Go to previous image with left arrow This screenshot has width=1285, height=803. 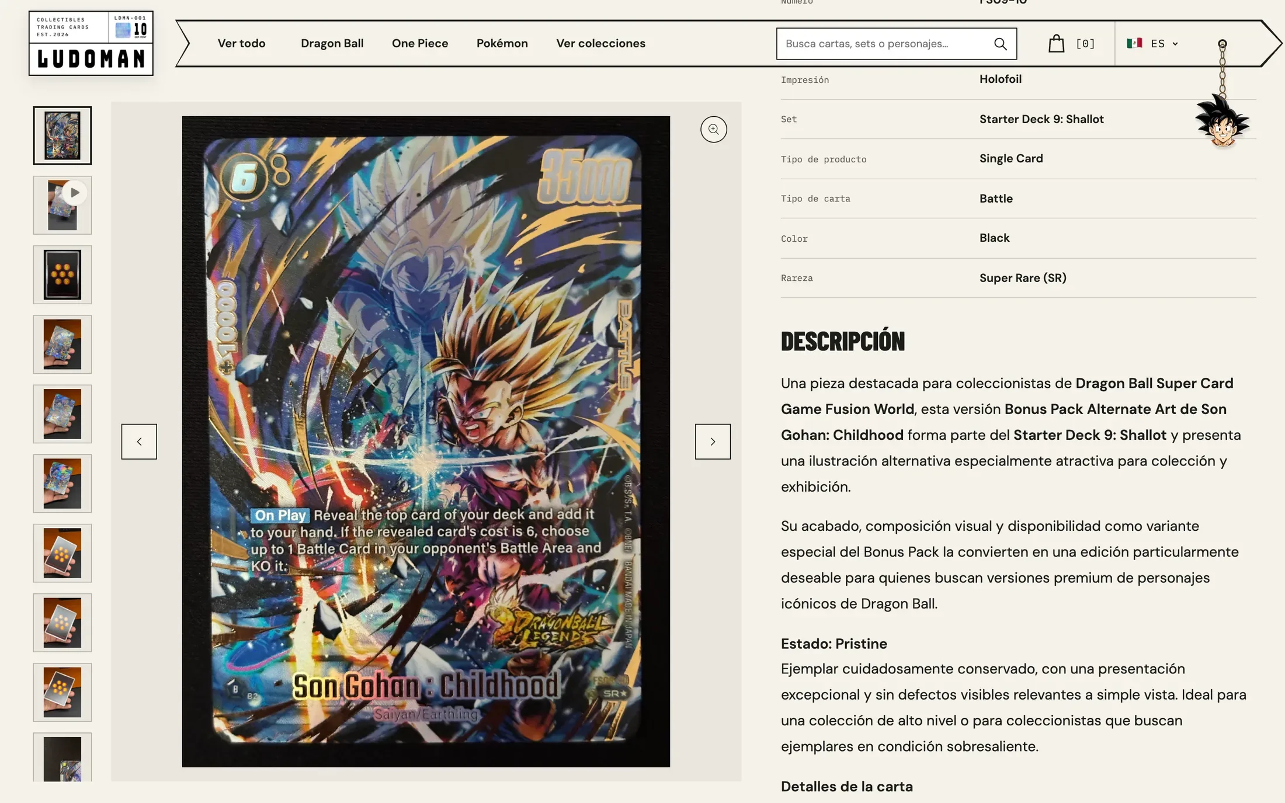pos(139,442)
